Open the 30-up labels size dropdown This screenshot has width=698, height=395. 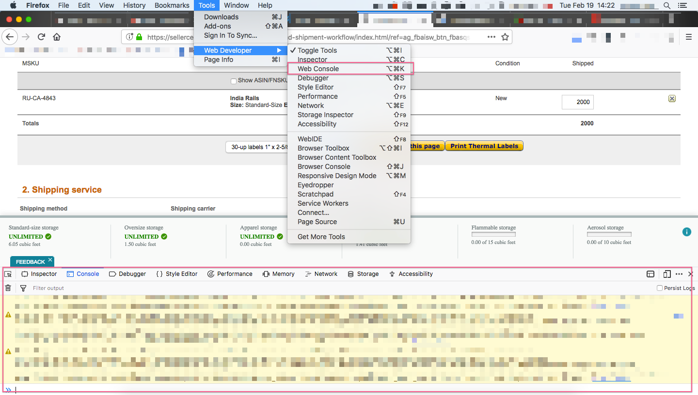click(x=257, y=147)
